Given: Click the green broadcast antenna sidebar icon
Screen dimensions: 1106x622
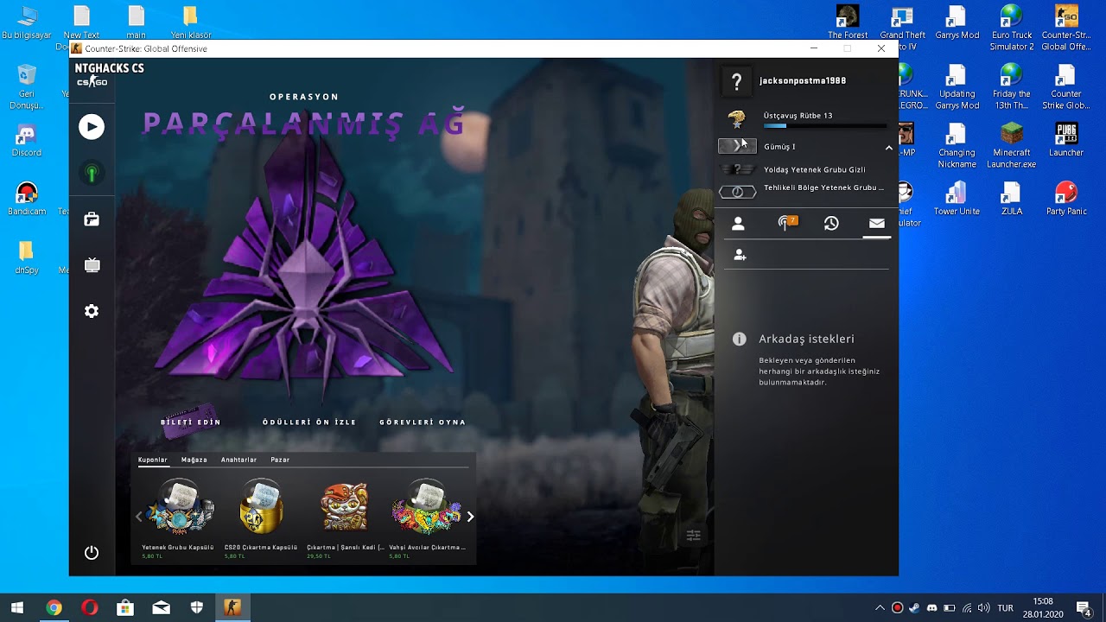Looking at the screenshot, I should click(92, 174).
